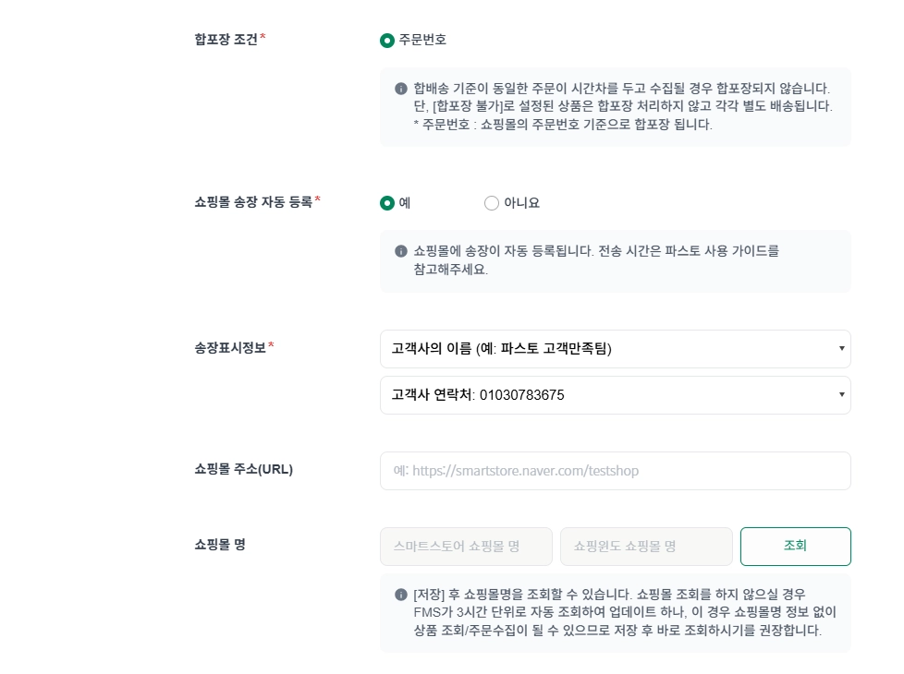Click the 쇼핑몰 주소(URL) label
The image size is (904, 674).
click(x=243, y=469)
